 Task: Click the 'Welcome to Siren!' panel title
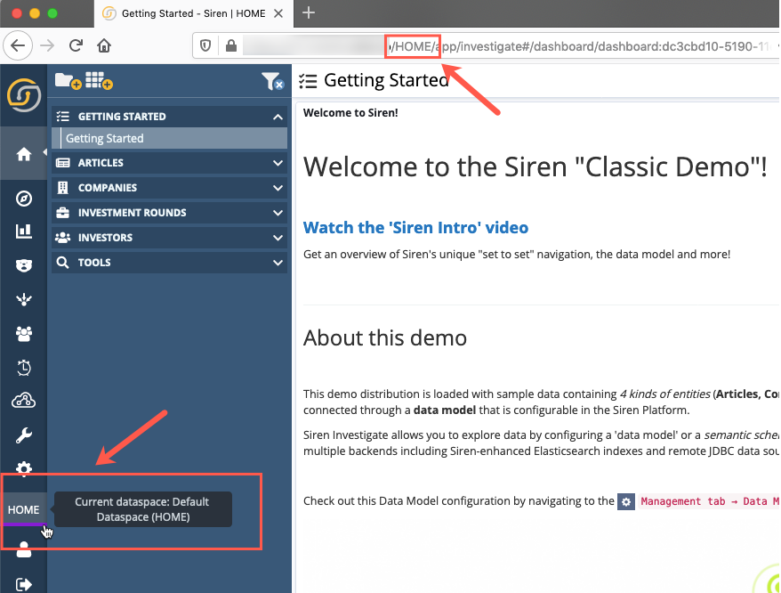(x=350, y=113)
